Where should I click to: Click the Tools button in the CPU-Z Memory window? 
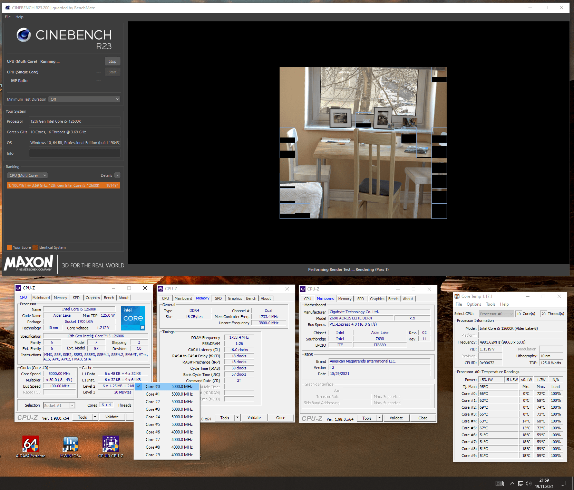(225, 418)
